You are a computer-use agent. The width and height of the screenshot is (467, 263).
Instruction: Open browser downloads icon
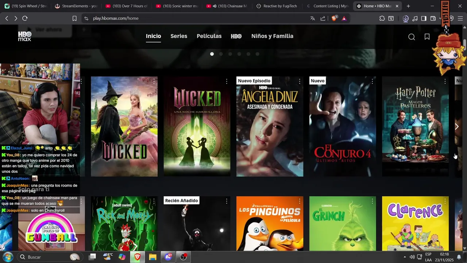[405, 18]
